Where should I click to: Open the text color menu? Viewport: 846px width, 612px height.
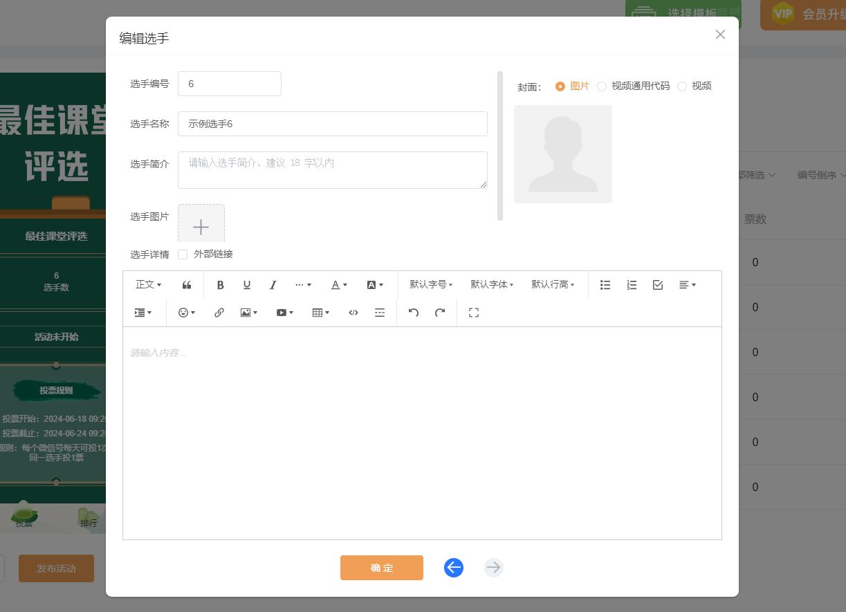(336, 285)
